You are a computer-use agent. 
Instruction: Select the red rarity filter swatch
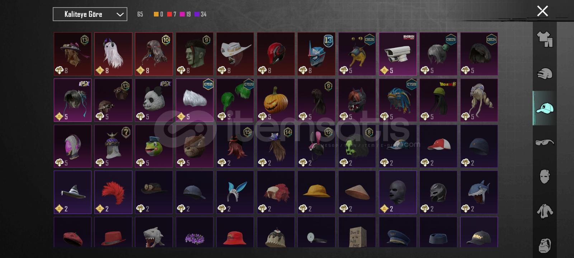169,14
